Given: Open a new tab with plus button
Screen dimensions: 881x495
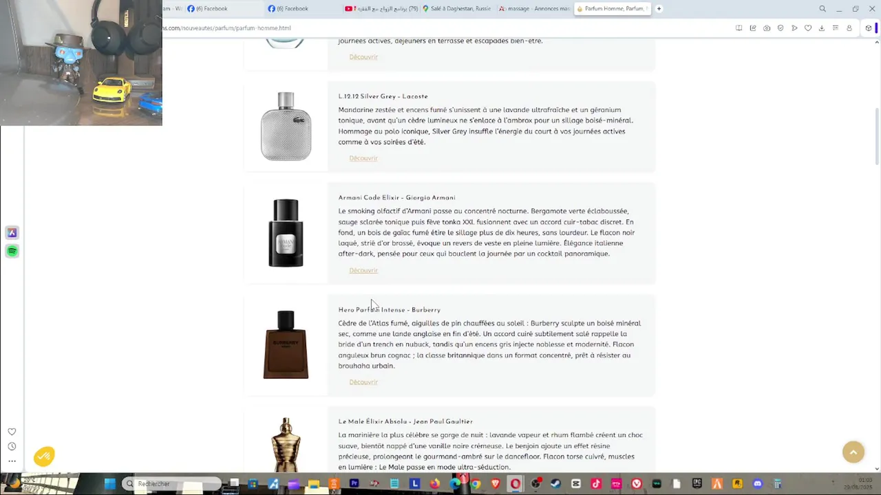Looking at the screenshot, I should click(659, 9).
